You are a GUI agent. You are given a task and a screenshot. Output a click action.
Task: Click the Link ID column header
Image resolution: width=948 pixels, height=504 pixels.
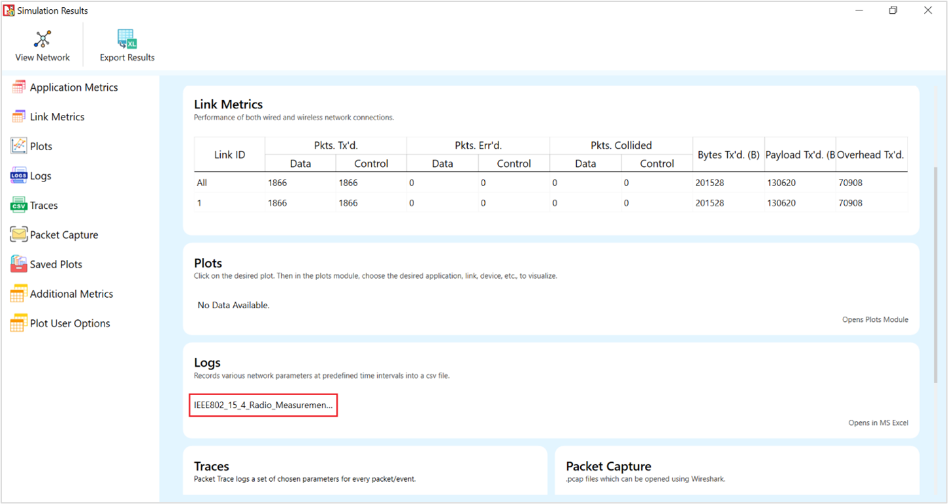(x=229, y=155)
